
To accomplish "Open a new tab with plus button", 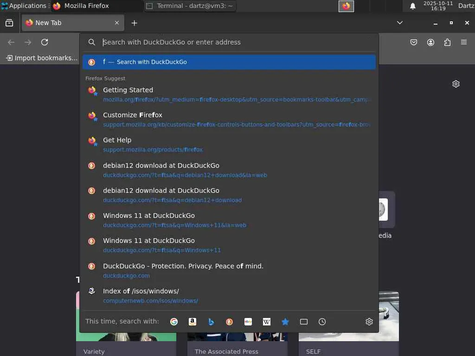I will [134, 23].
